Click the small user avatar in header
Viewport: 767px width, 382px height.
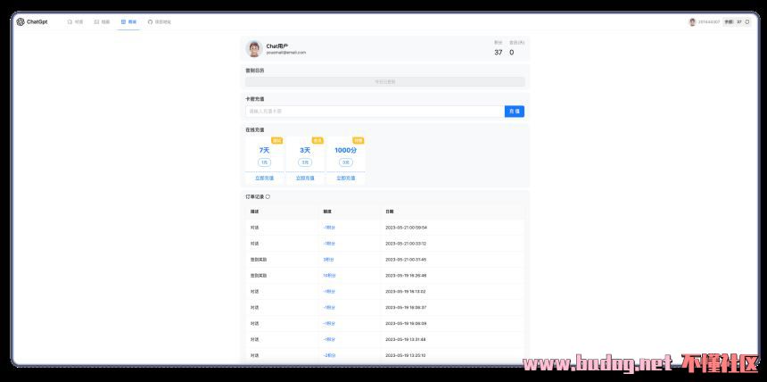692,22
